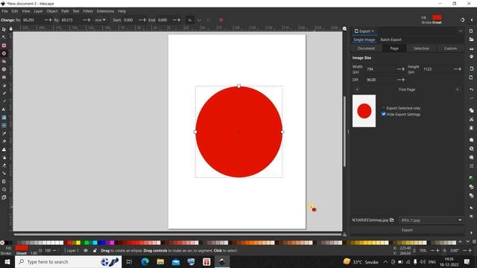Toggle the slice arc type button

[190, 20]
